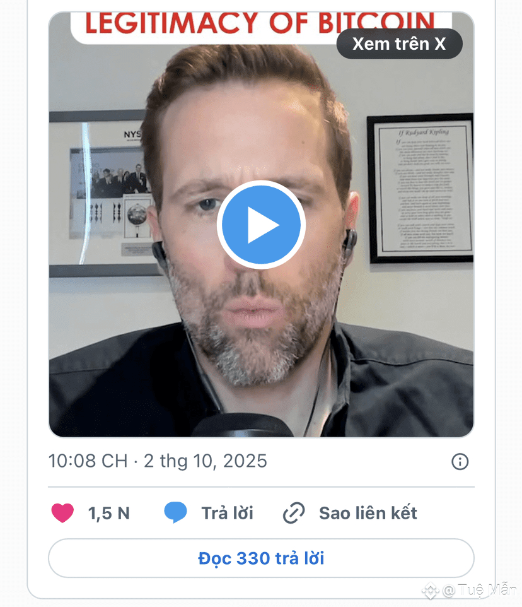522x607 pixels.
Task: Open 'Đọc 330 trả lời' replies button
Action: coord(262,558)
